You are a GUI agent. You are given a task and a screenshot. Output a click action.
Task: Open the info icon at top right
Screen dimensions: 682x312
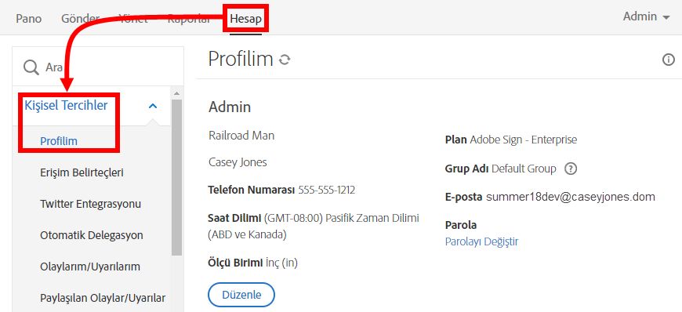coord(668,60)
